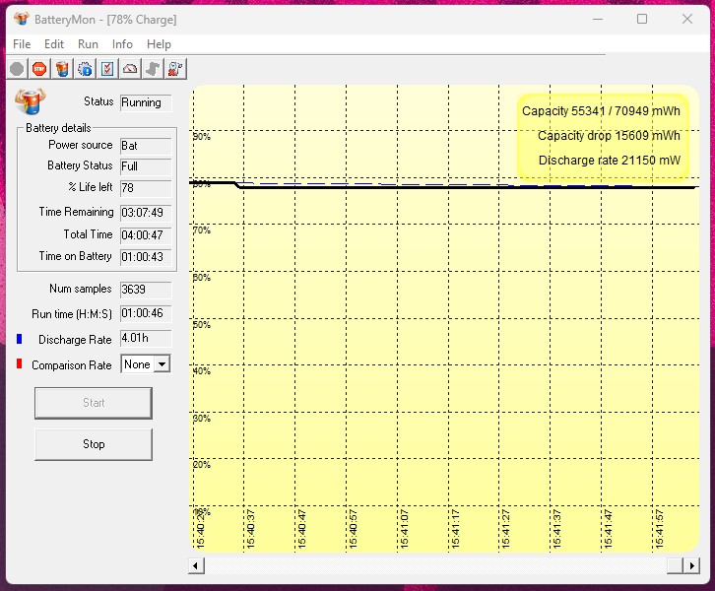The width and height of the screenshot is (715, 591).
Task: Click the 15:41:37 time axis label
Action: click(556, 530)
